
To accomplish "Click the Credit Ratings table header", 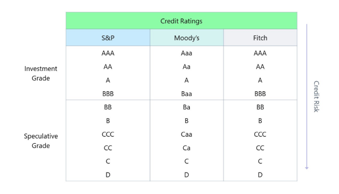I will coord(181,21).
